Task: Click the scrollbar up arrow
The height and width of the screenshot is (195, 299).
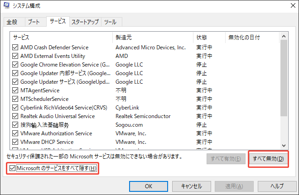Action: [284, 36]
